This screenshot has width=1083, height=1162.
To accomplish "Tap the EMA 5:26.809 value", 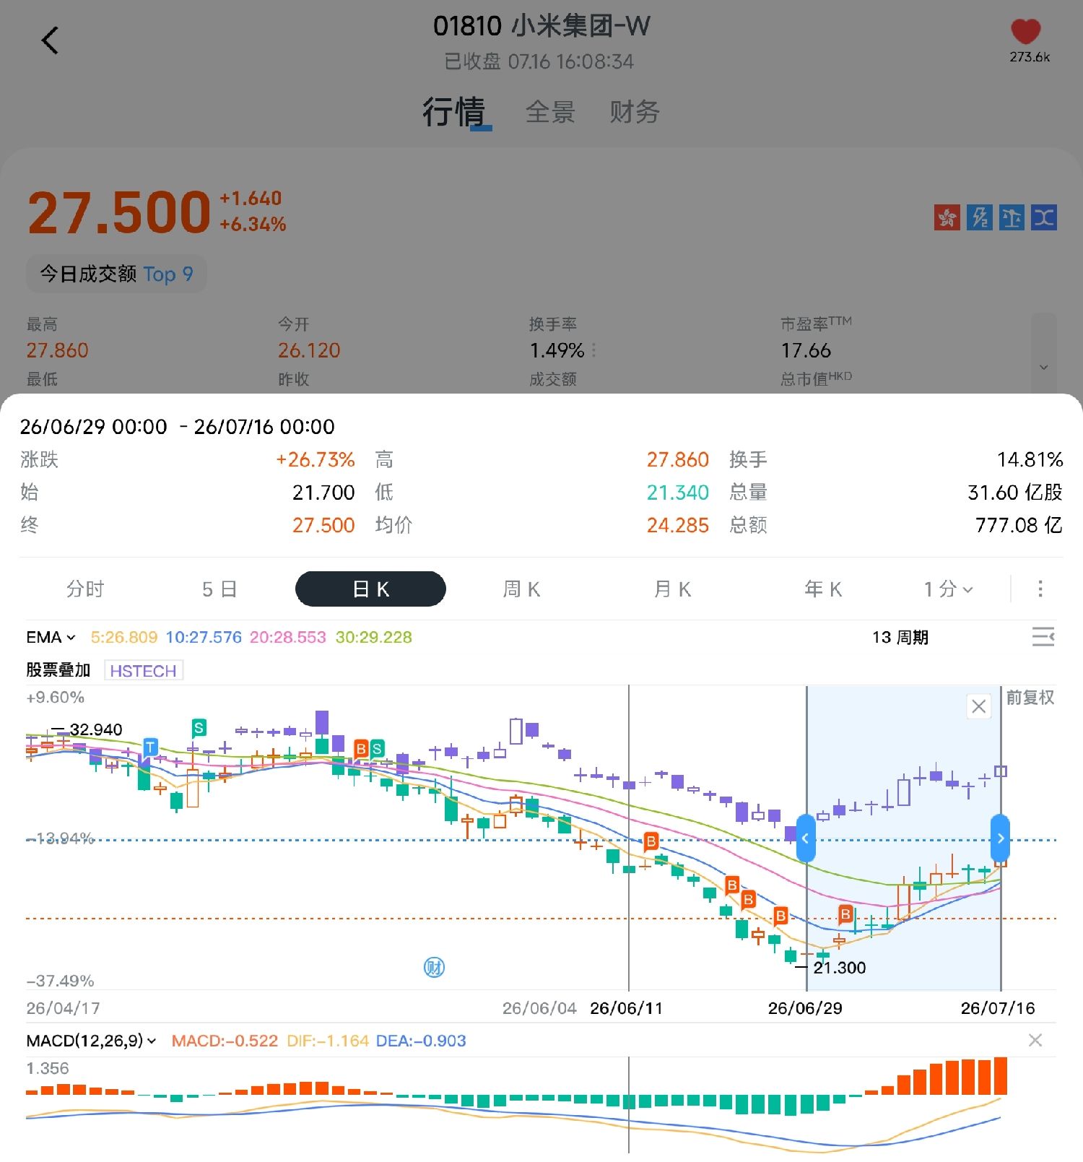I will click(124, 637).
